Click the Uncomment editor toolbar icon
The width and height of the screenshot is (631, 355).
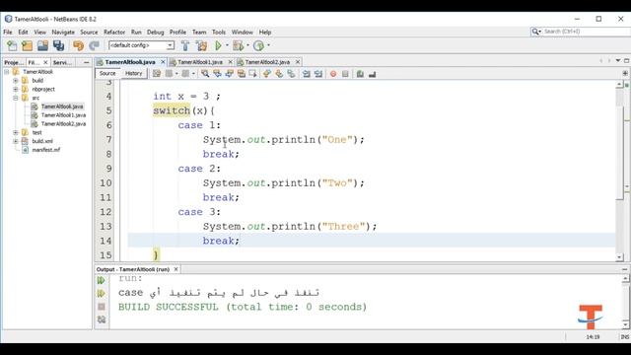pyautogui.click(x=373, y=74)
